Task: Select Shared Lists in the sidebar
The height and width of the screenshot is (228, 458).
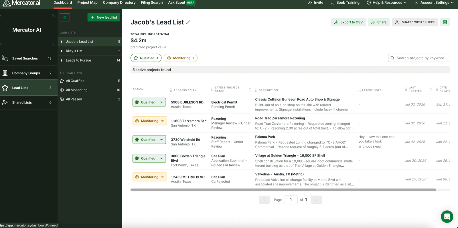Action: pos(29,102)
